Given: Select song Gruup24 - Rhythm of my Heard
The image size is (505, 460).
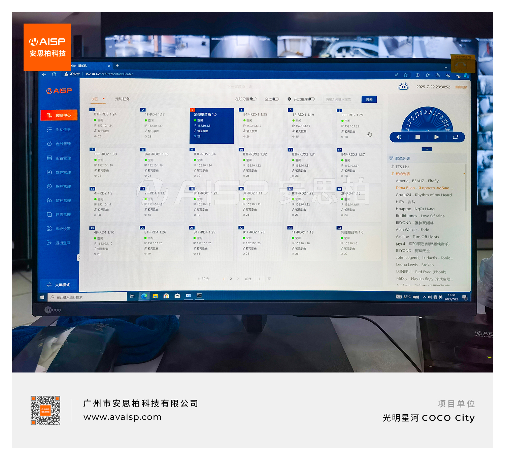Looking at the screenshot, I should tap(424, 195).
